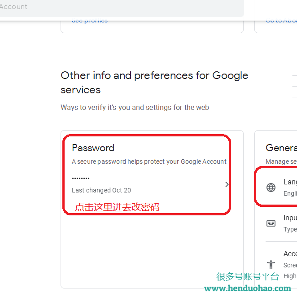Click the www.henduohao.com watermark
The height and width of the screenshot is (297, 297).
(x=248, y=288)
